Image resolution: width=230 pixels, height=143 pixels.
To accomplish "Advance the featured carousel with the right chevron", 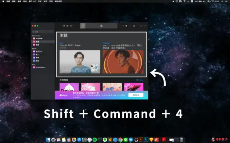I will point(146,63).
